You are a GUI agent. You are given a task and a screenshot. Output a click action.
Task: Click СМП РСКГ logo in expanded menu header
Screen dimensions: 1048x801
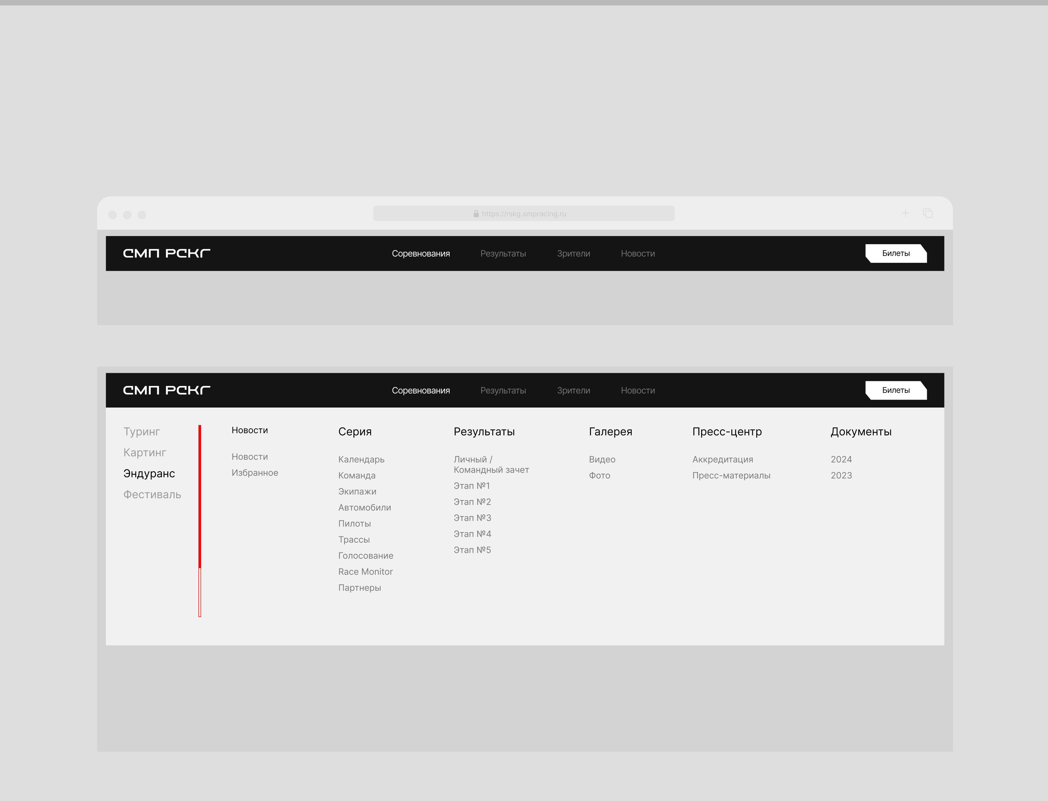pyautogui.click(x=166, y=390)
